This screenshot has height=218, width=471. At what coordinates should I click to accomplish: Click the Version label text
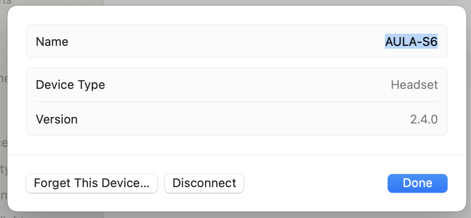point(57,119)
